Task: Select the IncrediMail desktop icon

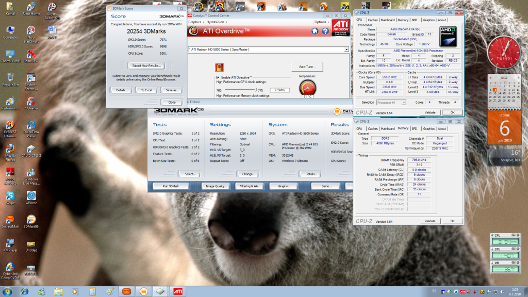Action: 10,222
